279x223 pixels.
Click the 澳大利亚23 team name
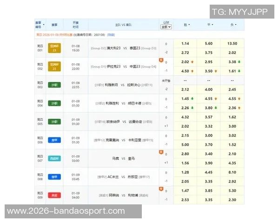tap(113, 48)
